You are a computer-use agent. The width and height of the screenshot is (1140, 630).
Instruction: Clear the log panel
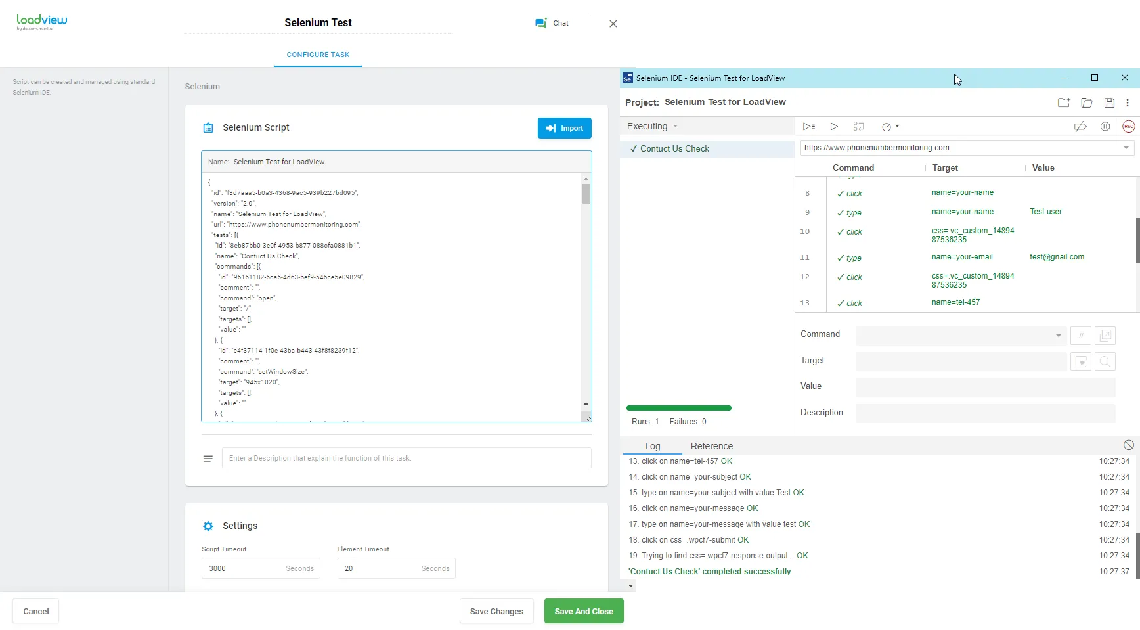1129,445
